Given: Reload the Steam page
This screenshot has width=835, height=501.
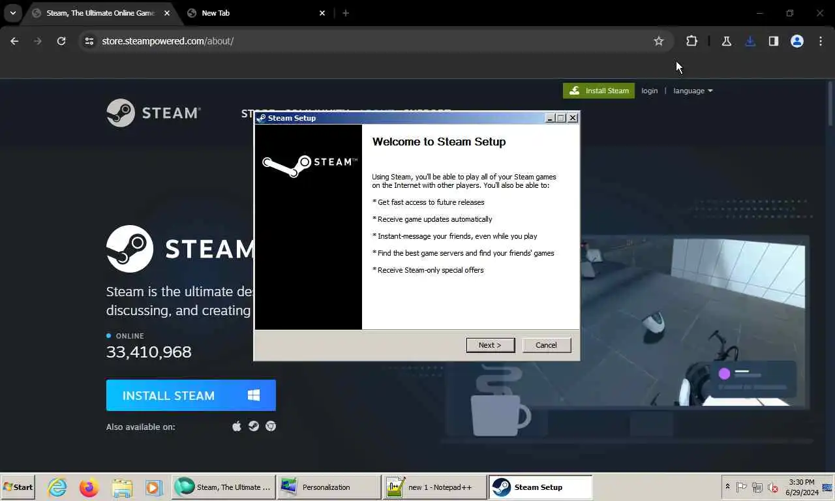Looking at the screenshot, I should point(61,41).
